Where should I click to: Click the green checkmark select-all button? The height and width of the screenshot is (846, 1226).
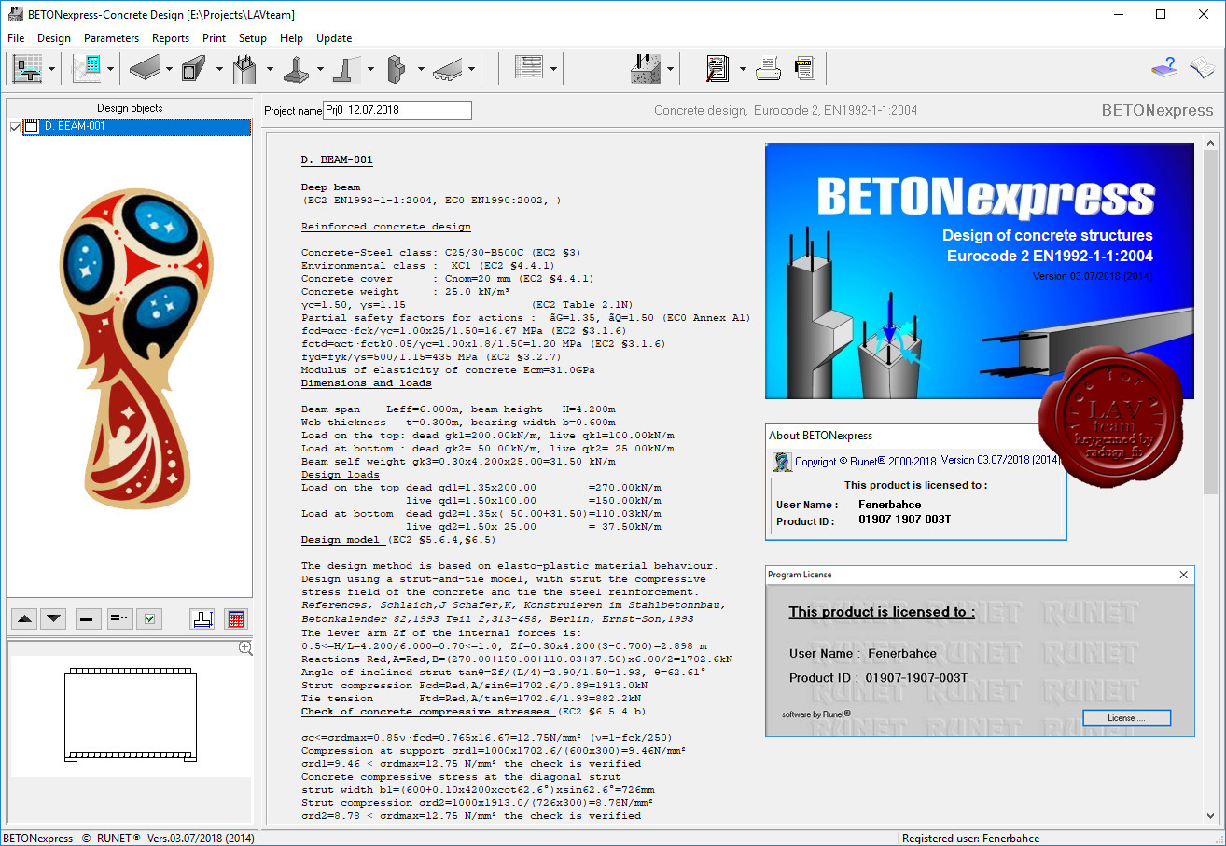[149, 618]
